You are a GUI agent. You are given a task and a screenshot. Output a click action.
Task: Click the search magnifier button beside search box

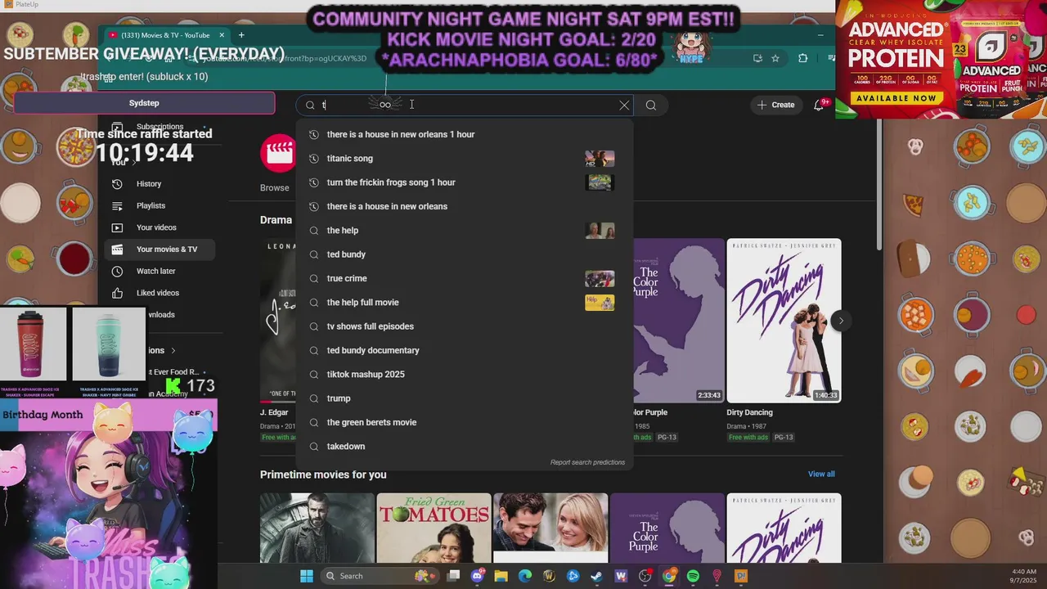click(x=651, y=105)
